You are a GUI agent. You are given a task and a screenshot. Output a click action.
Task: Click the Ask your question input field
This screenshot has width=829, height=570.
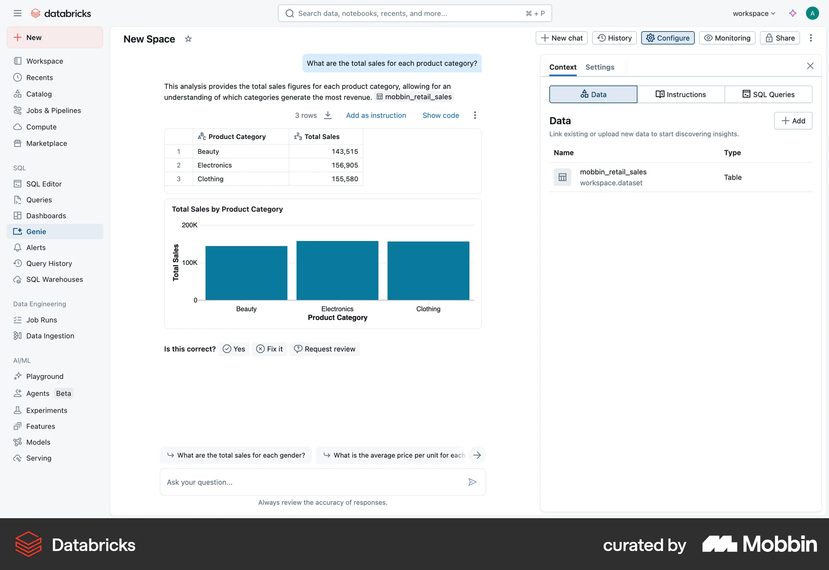tap(302, 482)
